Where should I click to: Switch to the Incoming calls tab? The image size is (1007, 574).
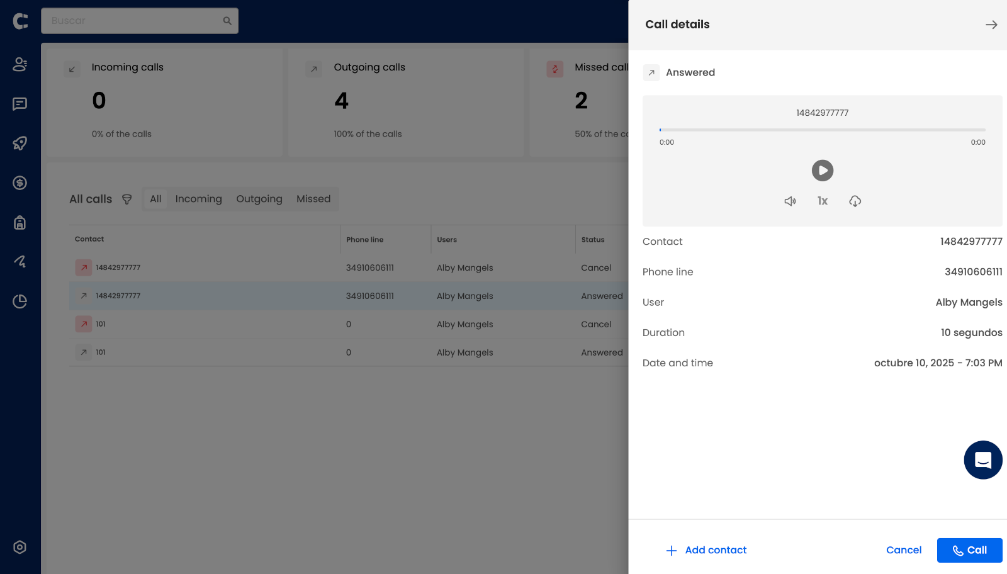(x=198, y=199)
